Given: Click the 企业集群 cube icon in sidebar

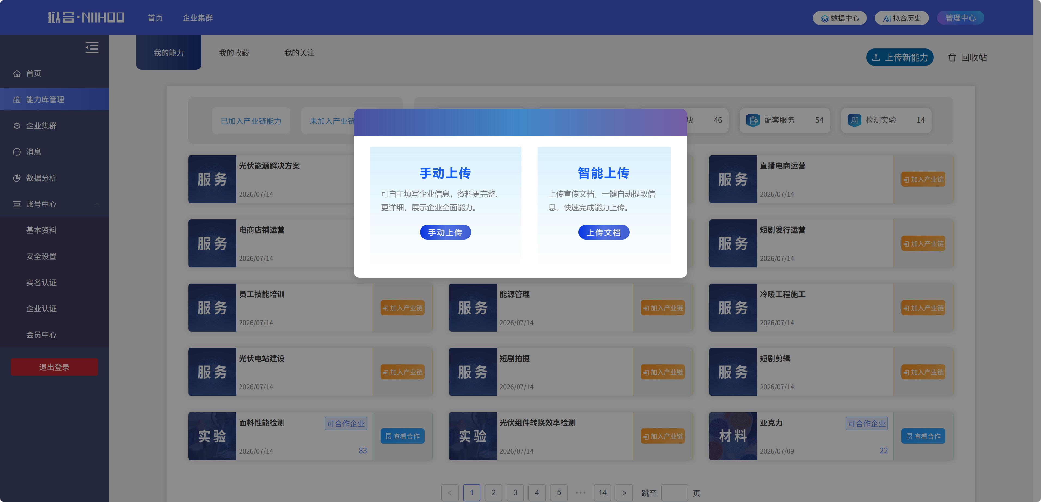Looking at the screenshot, I should 17,126.
